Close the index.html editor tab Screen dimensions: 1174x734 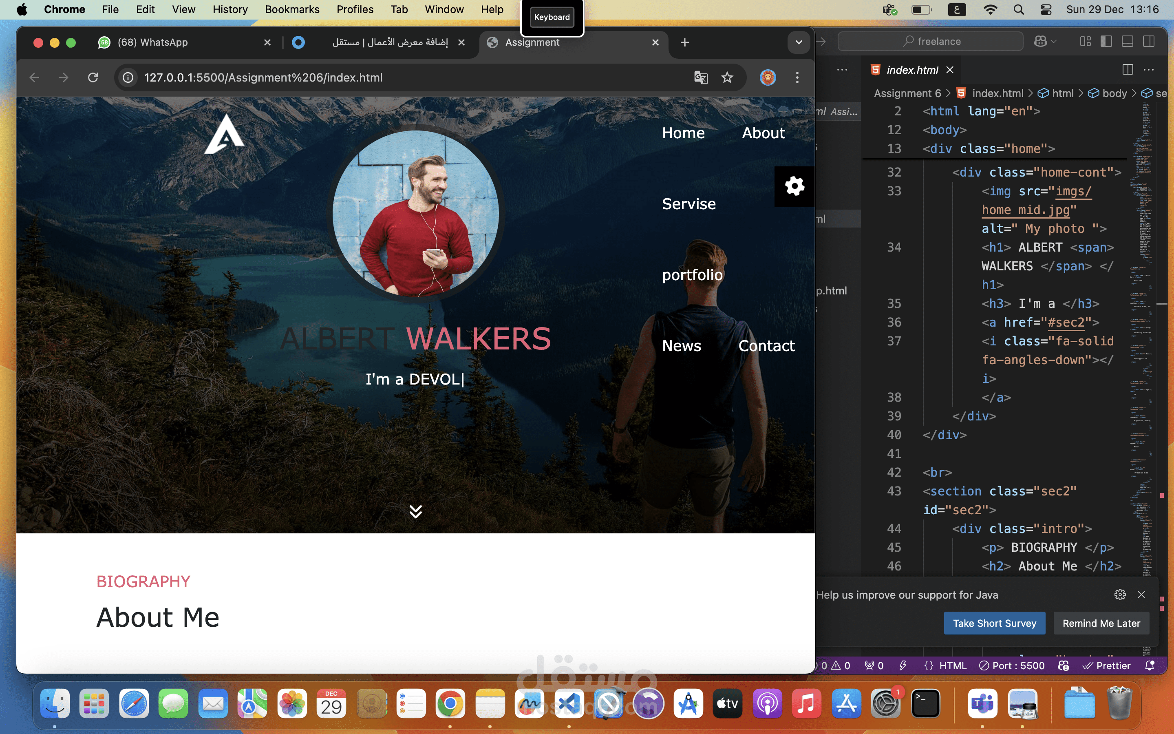click(x=950, y=70)
